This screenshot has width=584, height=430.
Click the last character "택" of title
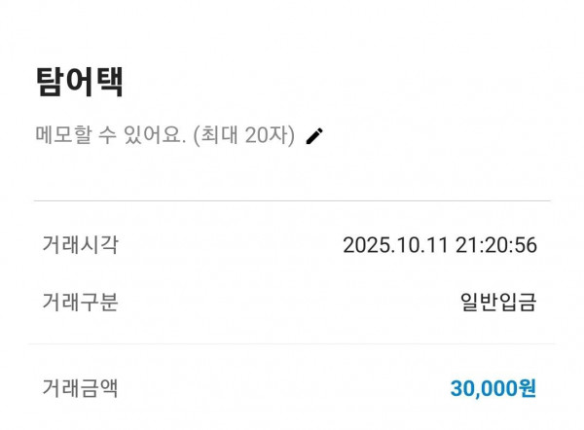coord(109,82)
